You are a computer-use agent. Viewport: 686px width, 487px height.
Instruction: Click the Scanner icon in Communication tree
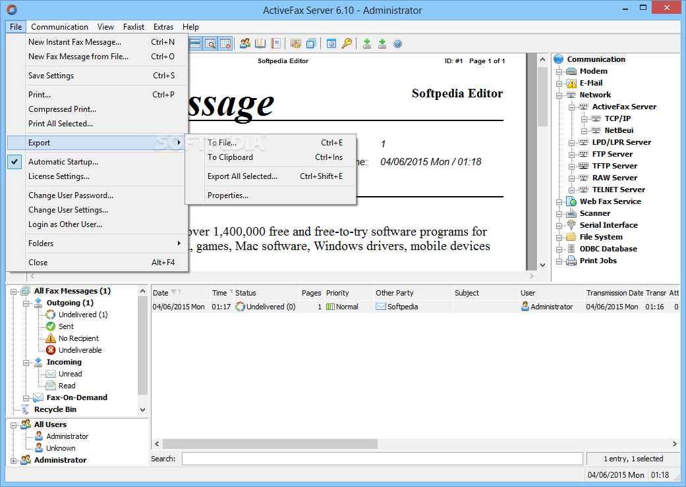click(x=571, y=213)
